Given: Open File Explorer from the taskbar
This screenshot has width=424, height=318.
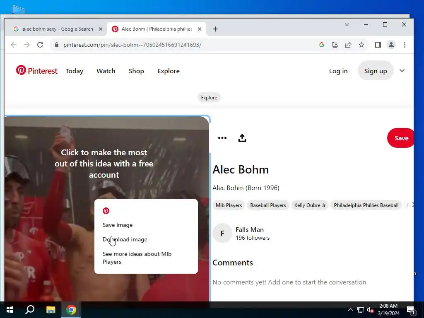Looking at the screenshot, I should (51, 310).
